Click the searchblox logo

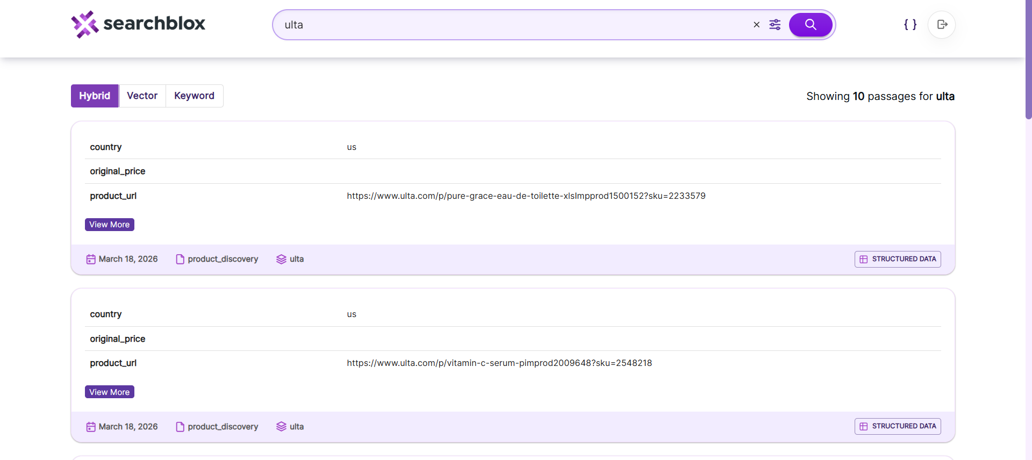pos(138,24)
